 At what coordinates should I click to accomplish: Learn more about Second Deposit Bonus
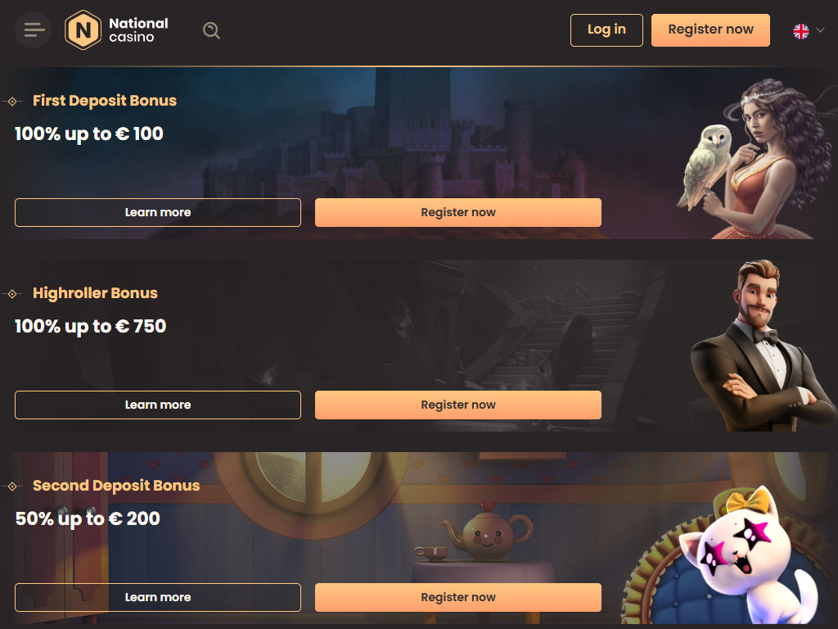coord(158,597)
